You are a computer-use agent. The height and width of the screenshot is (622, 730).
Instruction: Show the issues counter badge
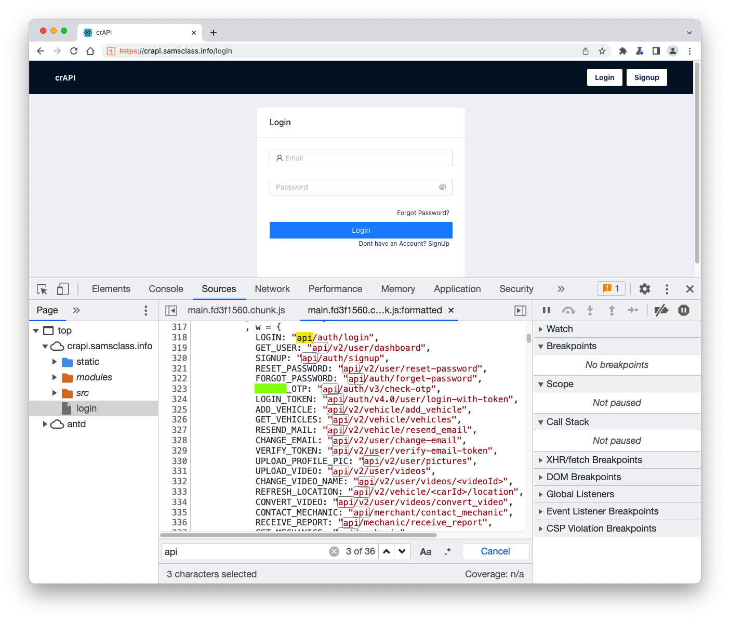point(611,288)
